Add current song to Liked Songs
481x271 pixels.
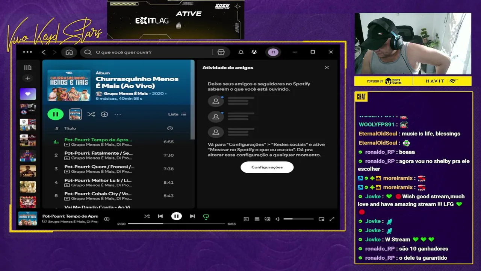point(107,219)
